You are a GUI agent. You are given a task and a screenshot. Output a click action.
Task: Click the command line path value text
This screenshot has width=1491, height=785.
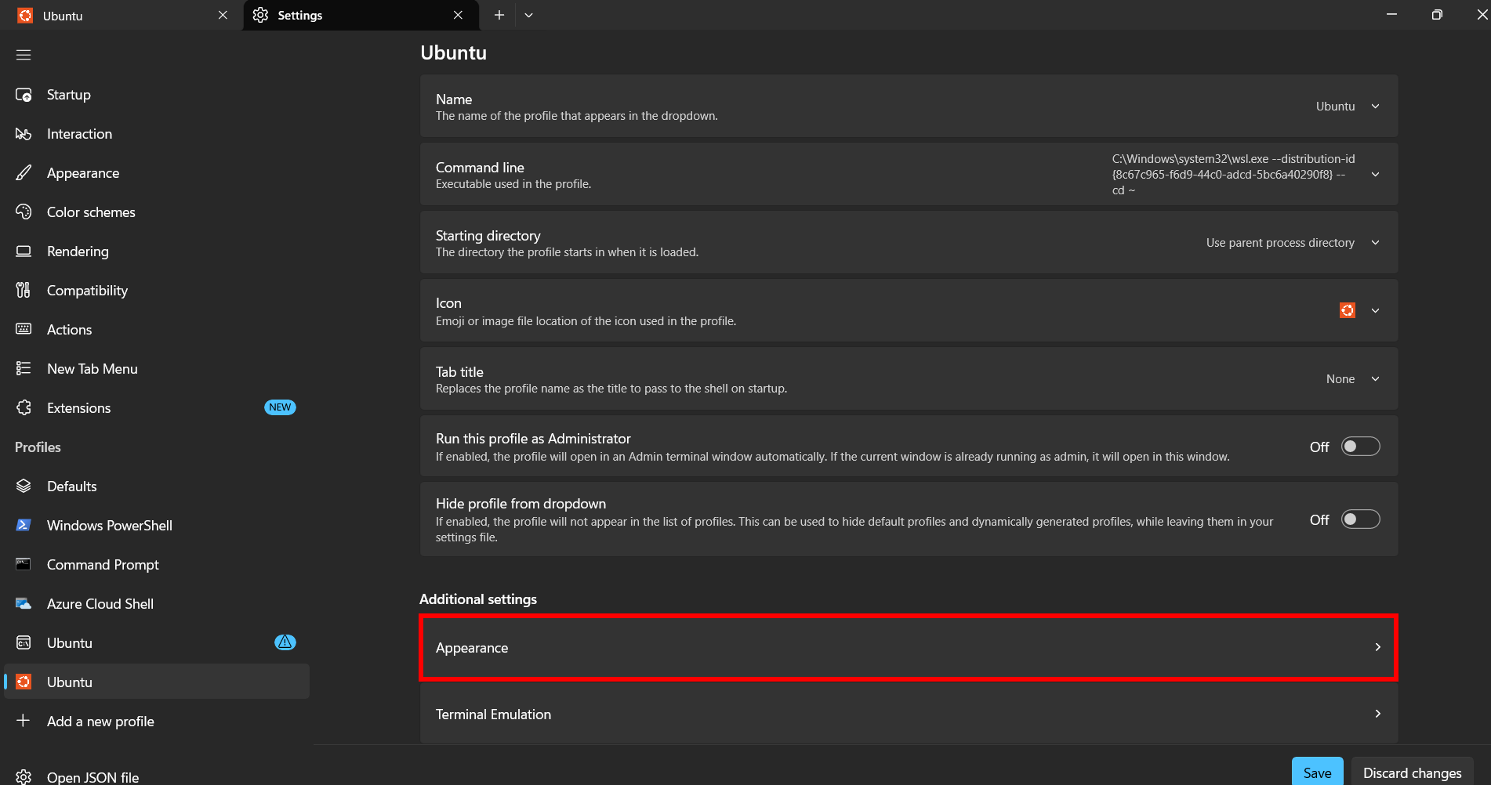(x=1233, y=175)
